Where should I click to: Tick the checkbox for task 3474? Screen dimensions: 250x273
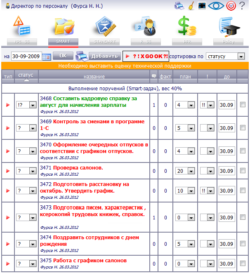[x=243, y=244]
